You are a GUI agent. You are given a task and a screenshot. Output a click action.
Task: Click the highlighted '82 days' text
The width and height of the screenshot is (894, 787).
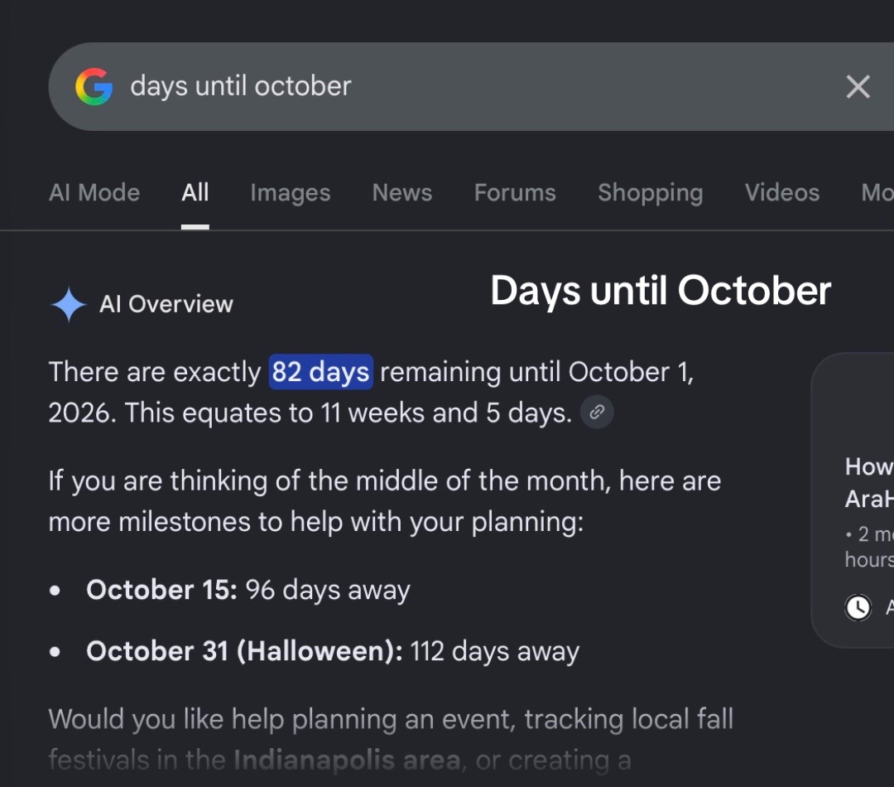(x=320, y=372)
